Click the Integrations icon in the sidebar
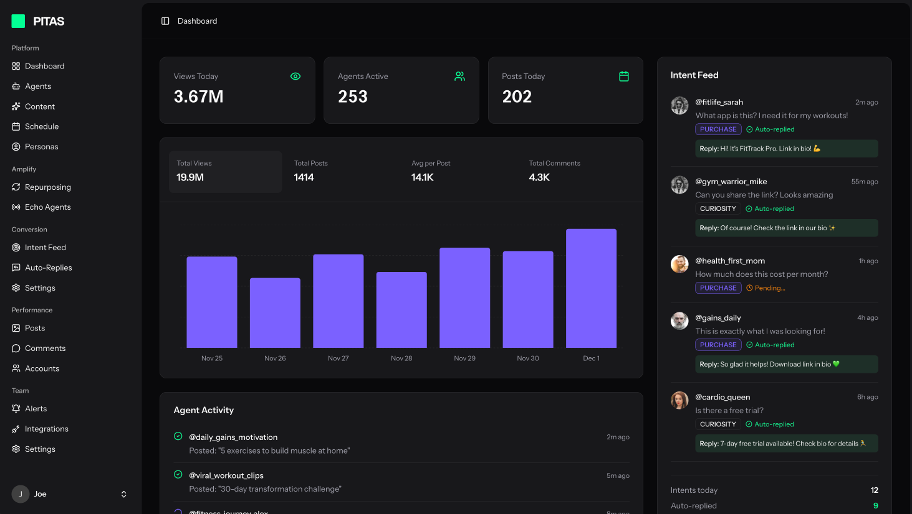This screenshot has width=912, height=514. pyautogui.click(x=16, y=429)
